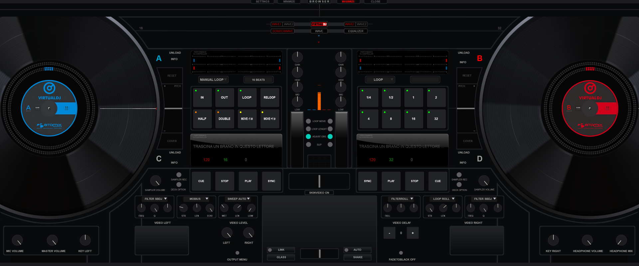Click the right channel MID knob
This screenshot has width=639, height=266.
coord(341,87)
